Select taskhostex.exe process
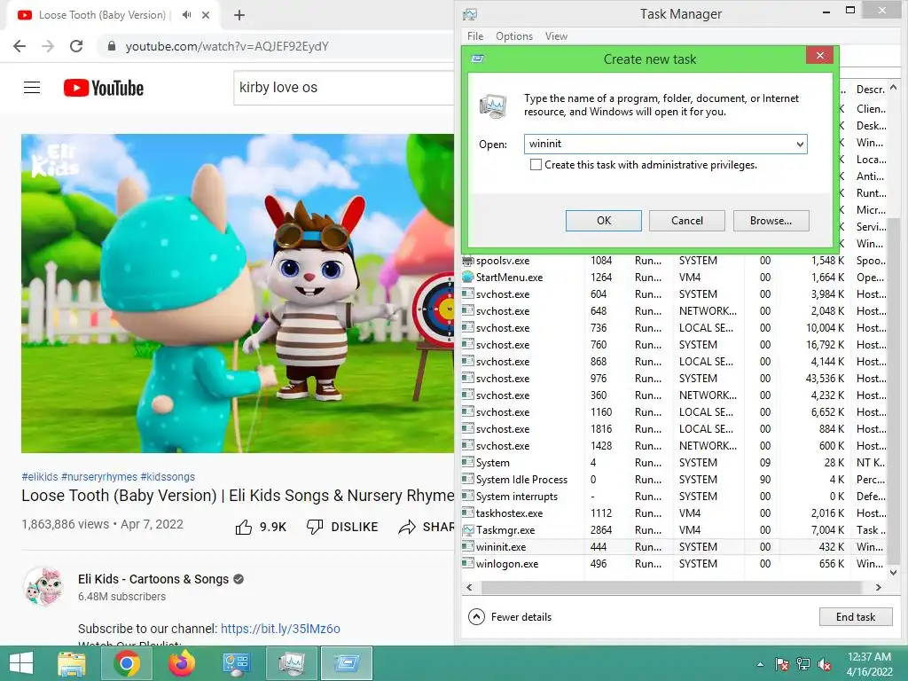908x681 pixels. pyautogui.click(x=674, y=513)
